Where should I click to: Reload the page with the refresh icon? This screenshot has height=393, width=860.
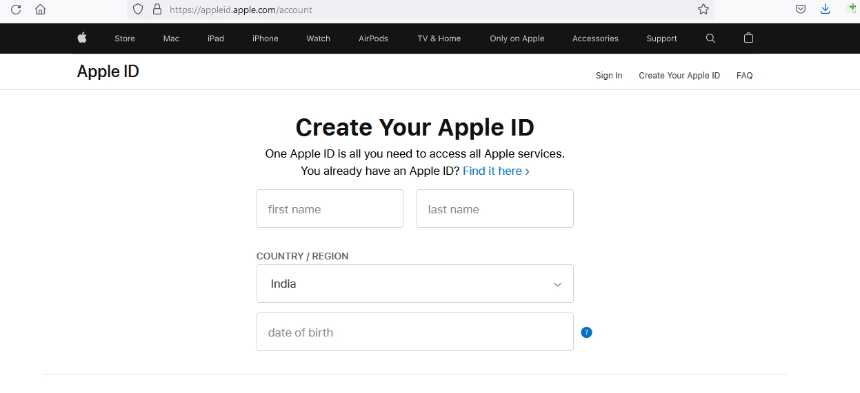tap(16, 10)
